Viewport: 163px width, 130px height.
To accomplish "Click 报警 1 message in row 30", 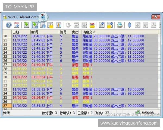I will pos(87,77).
